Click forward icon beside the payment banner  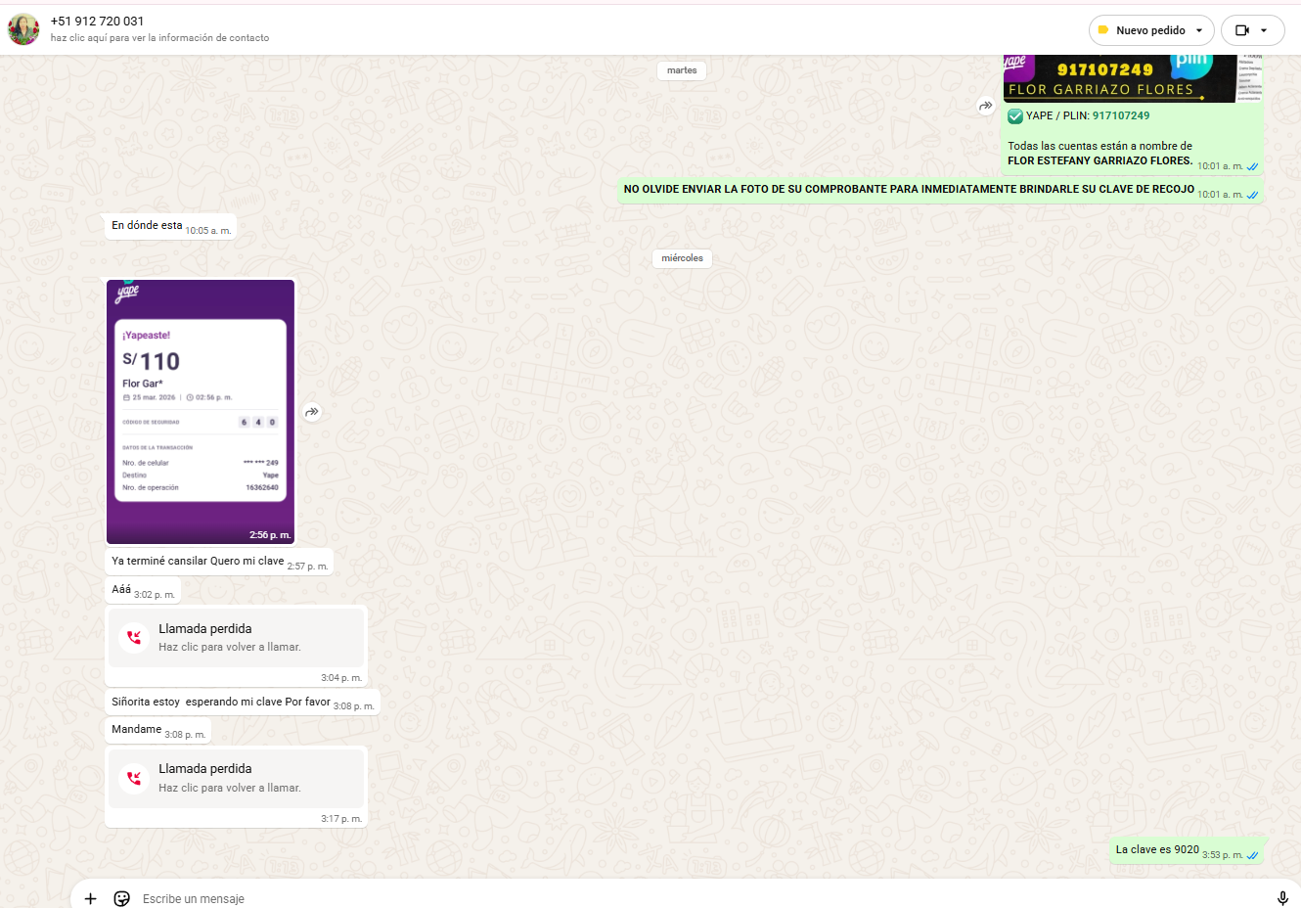986,106
